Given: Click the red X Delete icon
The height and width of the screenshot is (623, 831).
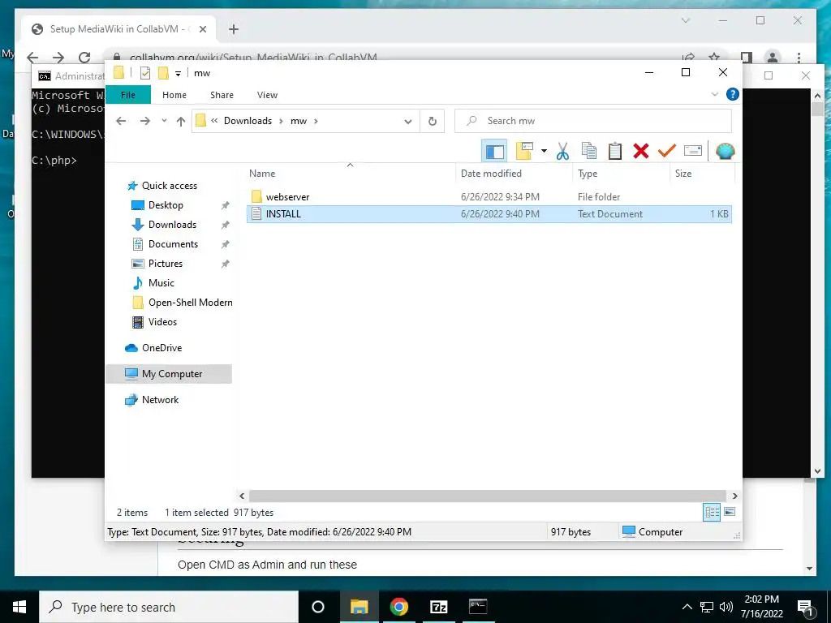Looking at the screenshot, I should coord(641,152).
